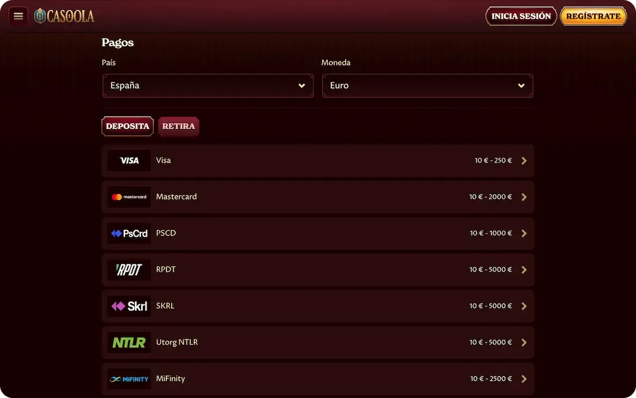Viewport: 636px width, 398px height.
Task: Expand Visa details with chevron arrow
Action: click(524, 161)
